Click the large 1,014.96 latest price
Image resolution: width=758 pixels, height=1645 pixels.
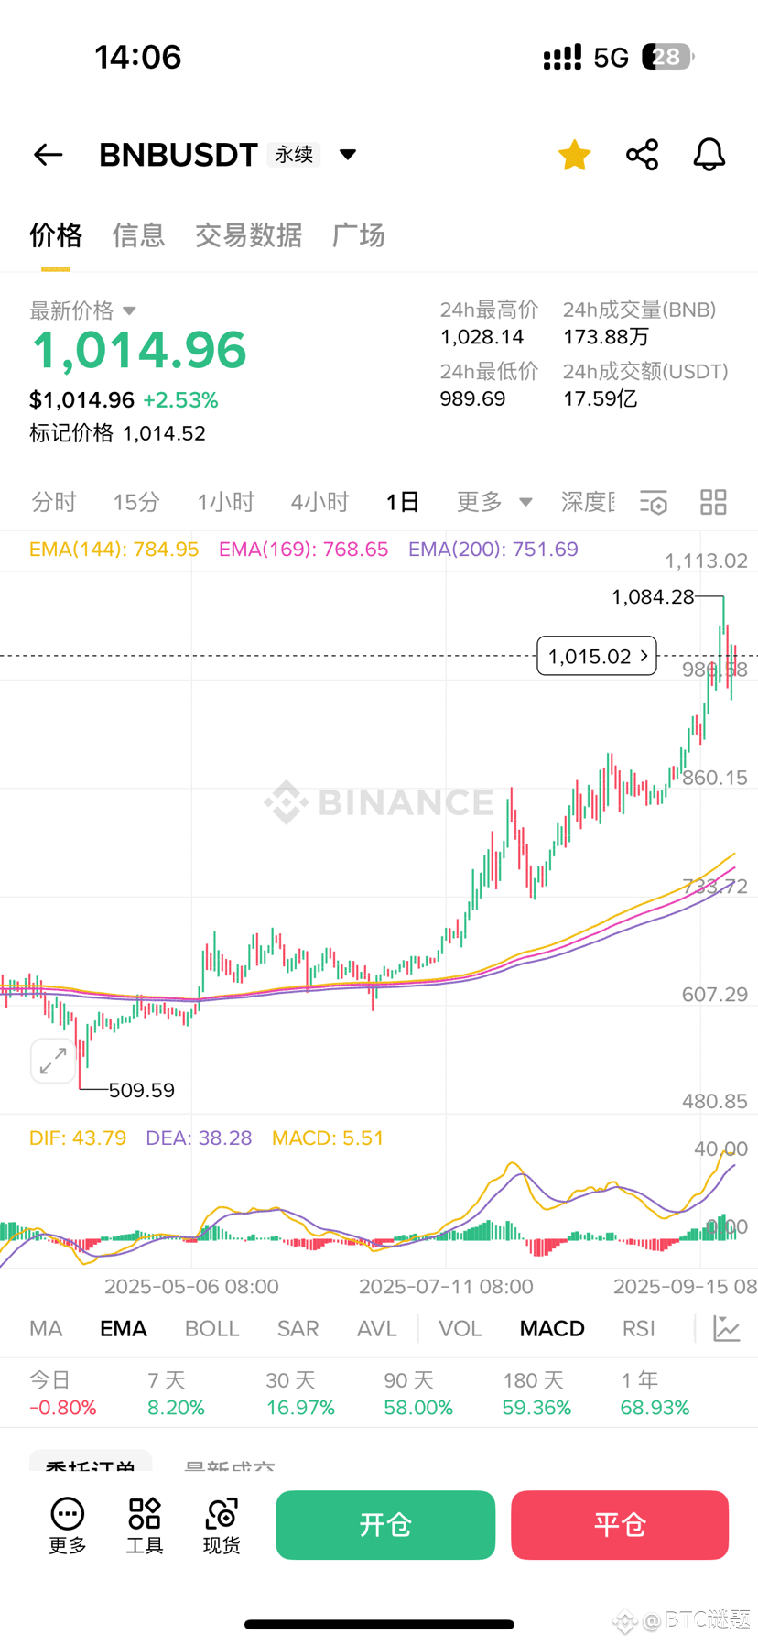coord(139,350)
